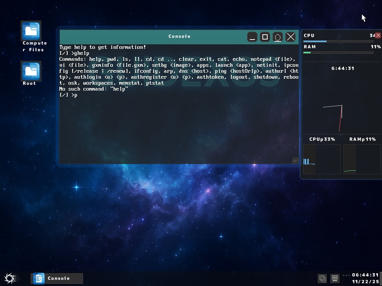This screenshot has width=382, height=286.
Task: Click the CPU usage bar
Action: tap(338, 41)
